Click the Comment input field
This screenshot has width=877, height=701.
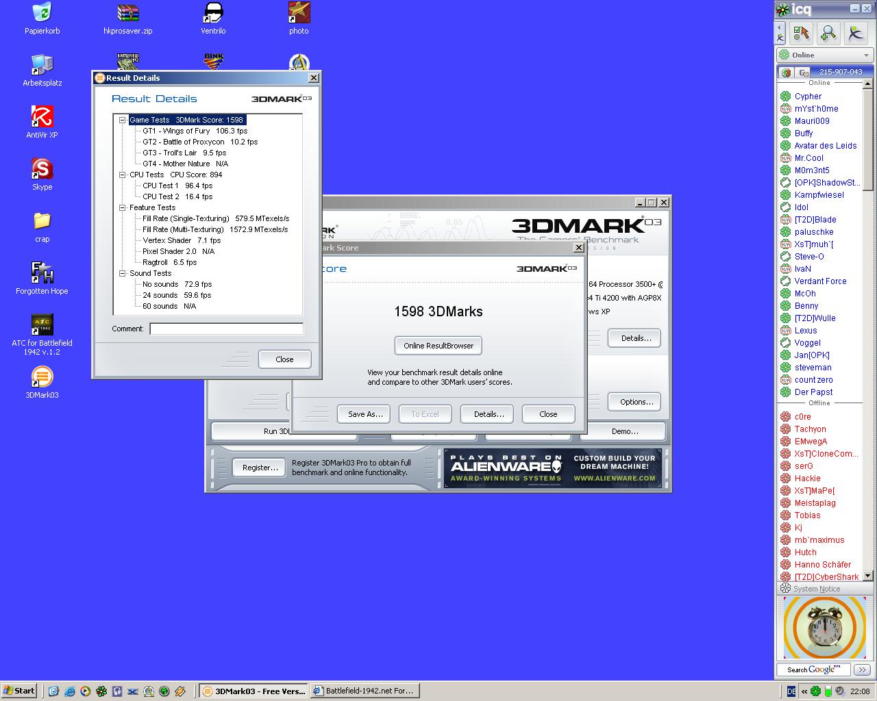(x=226, y=329)
